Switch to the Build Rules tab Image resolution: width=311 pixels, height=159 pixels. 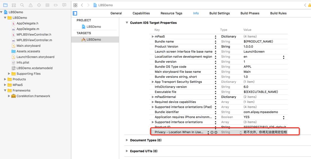pyautogui.click(x=278, y=13)
